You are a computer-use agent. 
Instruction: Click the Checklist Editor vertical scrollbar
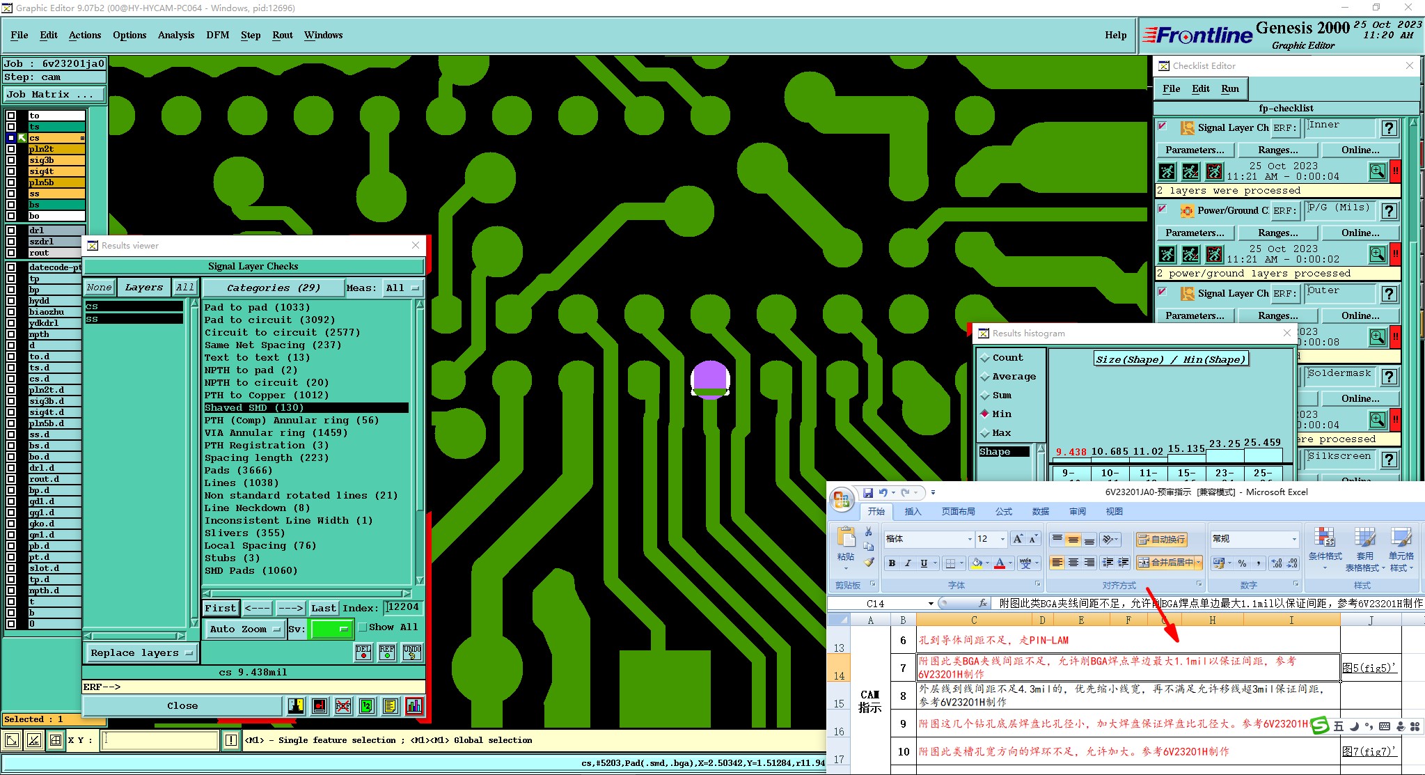point(1412,299)
